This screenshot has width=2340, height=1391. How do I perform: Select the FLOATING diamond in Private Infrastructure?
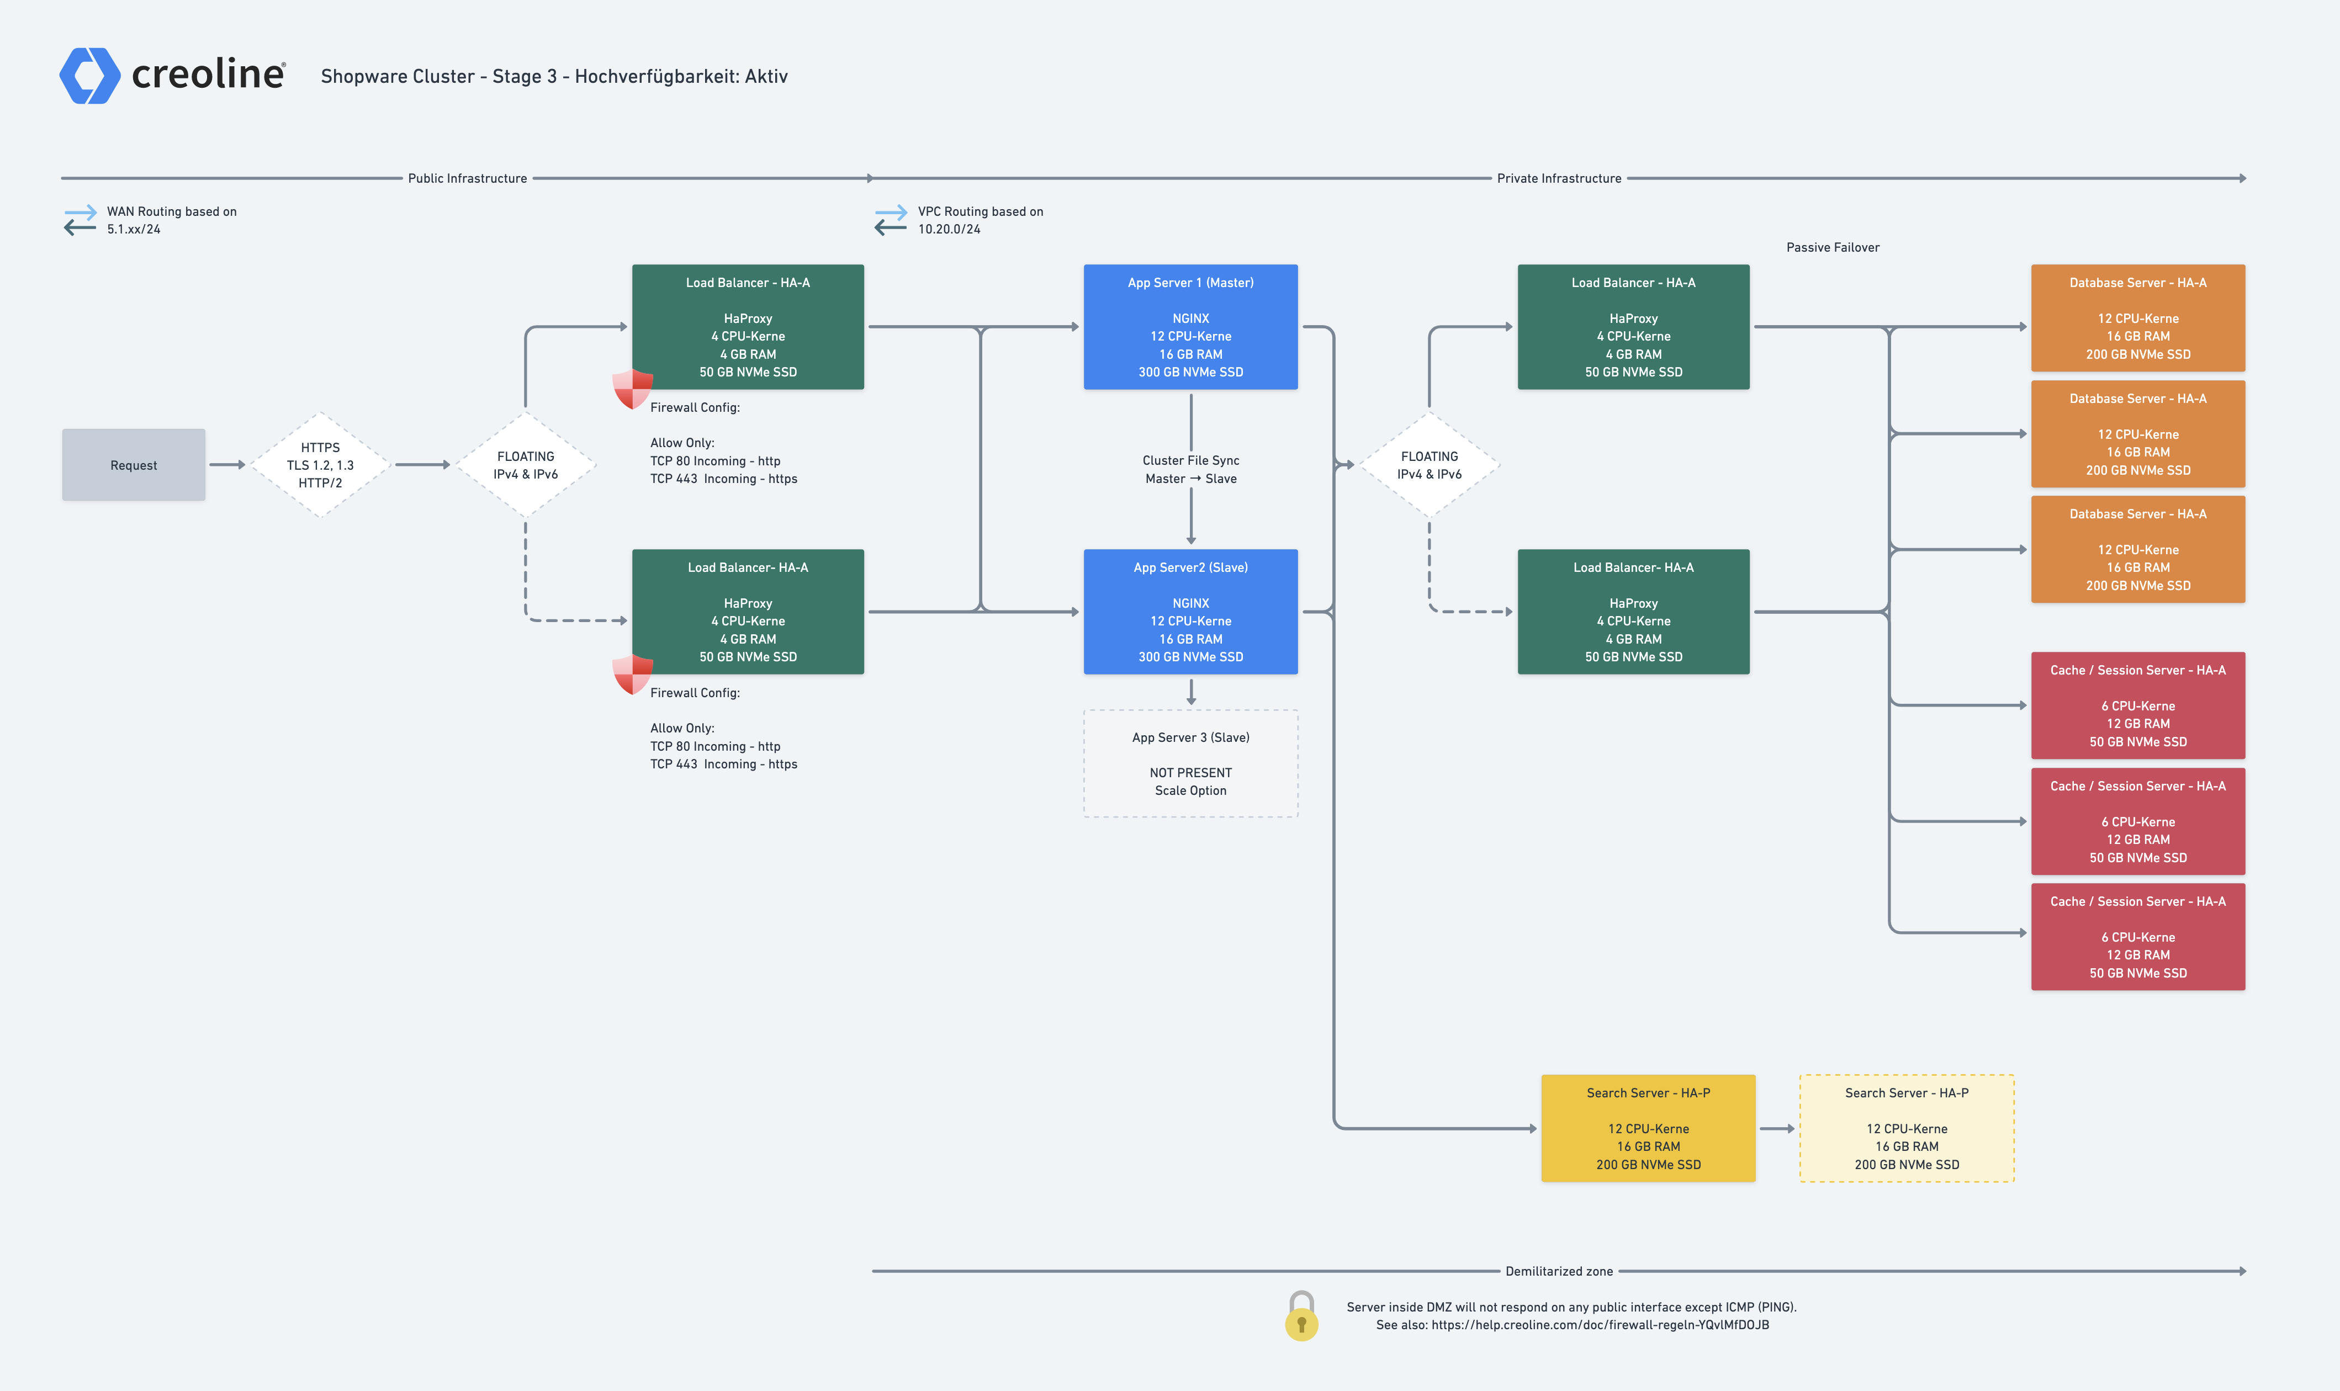click(1430, 465)
